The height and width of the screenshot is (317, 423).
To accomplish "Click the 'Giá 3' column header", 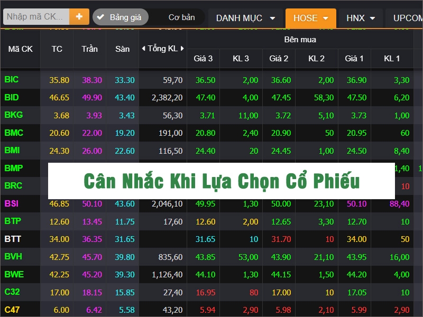I will (x=203, y=59).
